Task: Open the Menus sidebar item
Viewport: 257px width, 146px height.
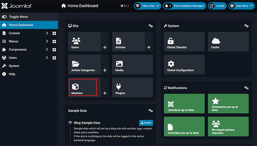Action: [x=14, y=41]
